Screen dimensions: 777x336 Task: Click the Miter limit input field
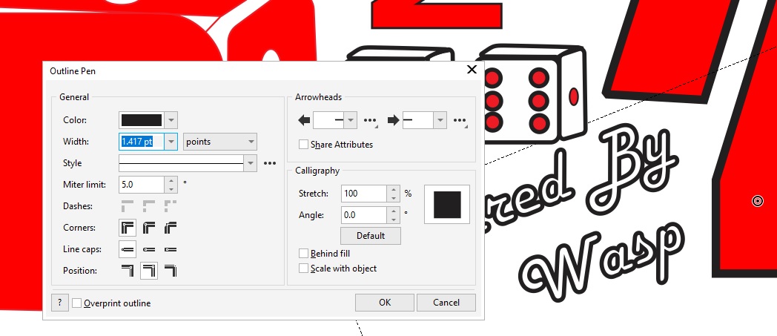pos(142,185)
